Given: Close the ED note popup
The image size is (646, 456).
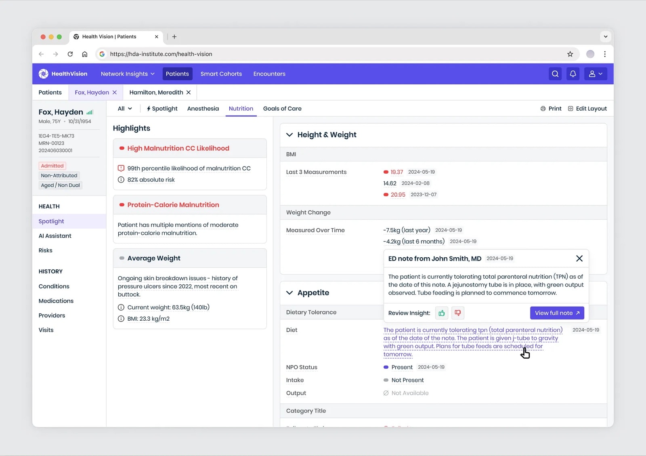Looking at the screenshot, I should click(x=579, y=258).
